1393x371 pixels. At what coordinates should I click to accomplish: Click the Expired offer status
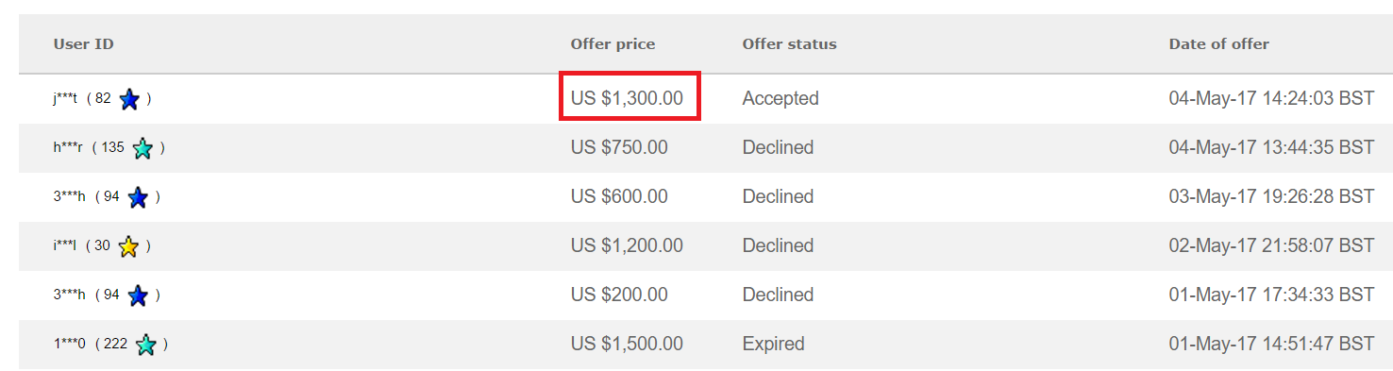coord(773,344)
